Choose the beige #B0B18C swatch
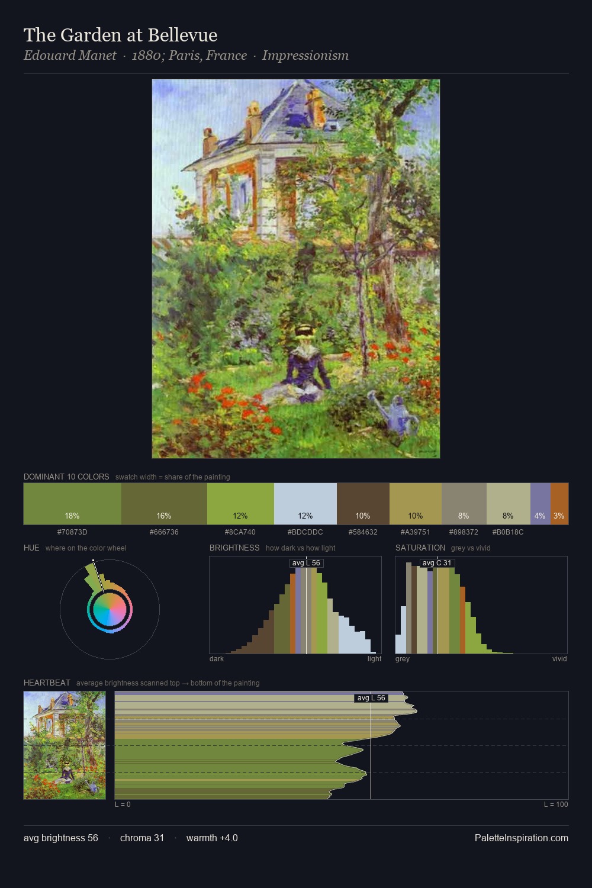 tap(509, 504)
